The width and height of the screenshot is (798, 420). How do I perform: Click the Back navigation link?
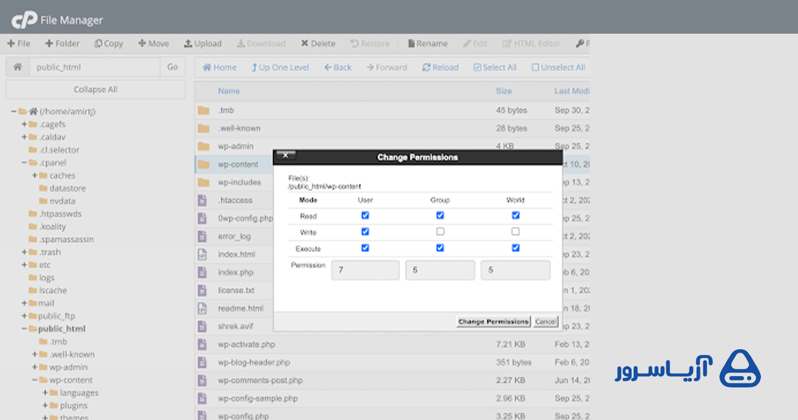pos(338,67)
